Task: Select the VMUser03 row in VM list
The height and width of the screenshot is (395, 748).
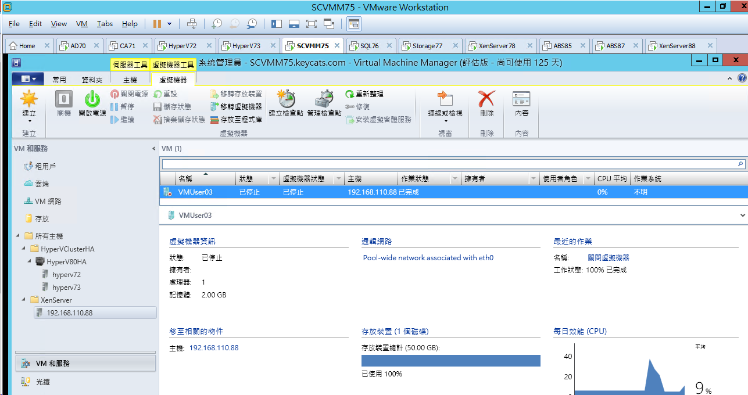Action: tap(453, 192)
